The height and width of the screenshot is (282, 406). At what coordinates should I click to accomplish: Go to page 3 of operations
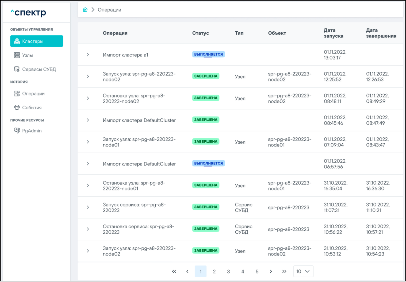(228, 271)
